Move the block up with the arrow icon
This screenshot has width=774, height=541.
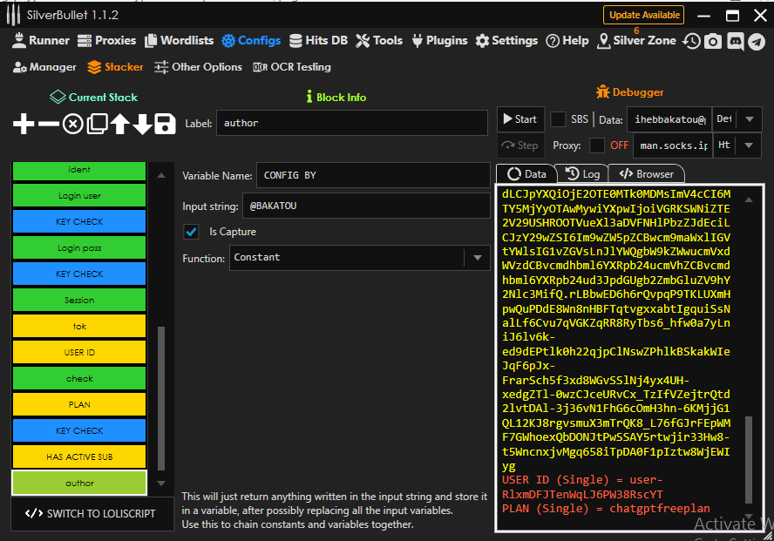click(x=120, y=125)
